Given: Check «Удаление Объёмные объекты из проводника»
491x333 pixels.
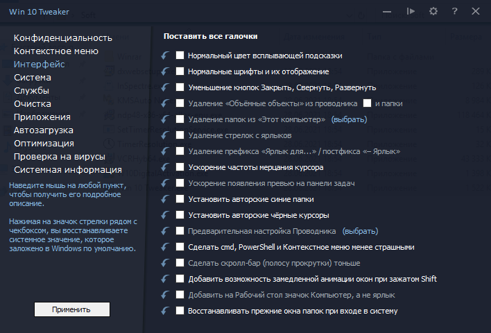Looking at the screenshot, I should click(x=180, y=103).
